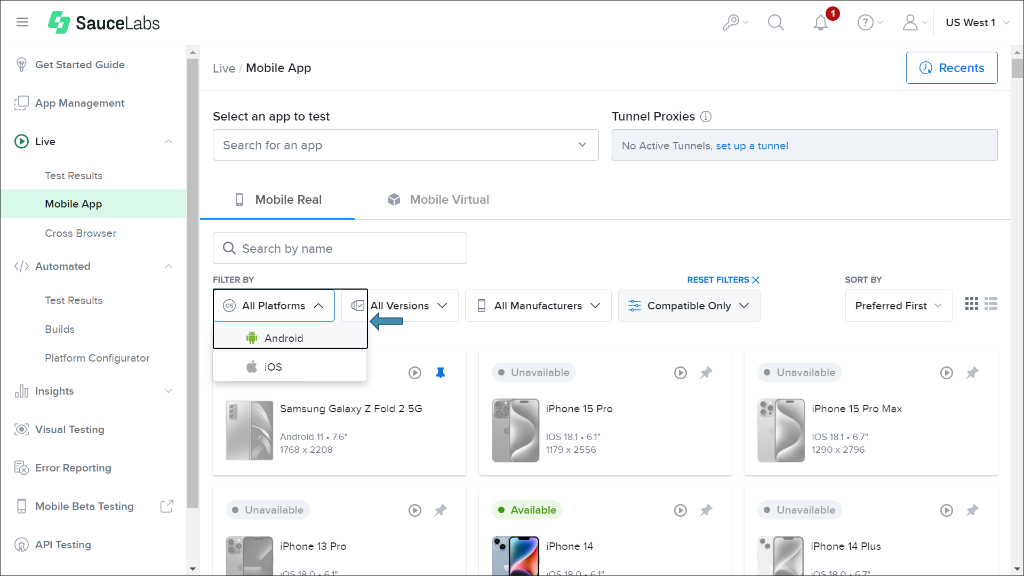Open the Search for an app dropdown
Image resolution: width=1024 pixels, height=576 pixels.
(x=405, y=145)
